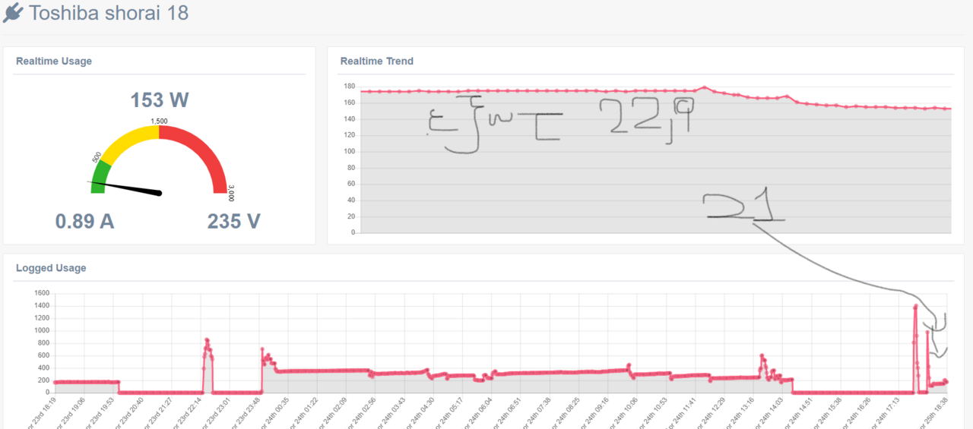The width and height of the screenshot is (973, 429).
Task: Click the 40 label on Realtime Trend axis
Action: pos(352,200)
